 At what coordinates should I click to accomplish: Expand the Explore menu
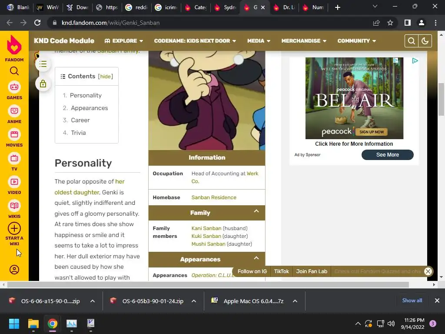coord(124,41)
